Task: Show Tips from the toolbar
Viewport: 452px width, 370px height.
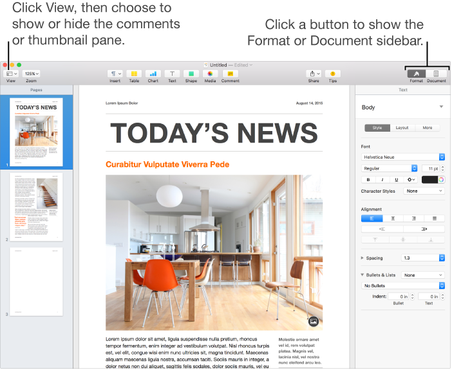Action: [333, 74]
